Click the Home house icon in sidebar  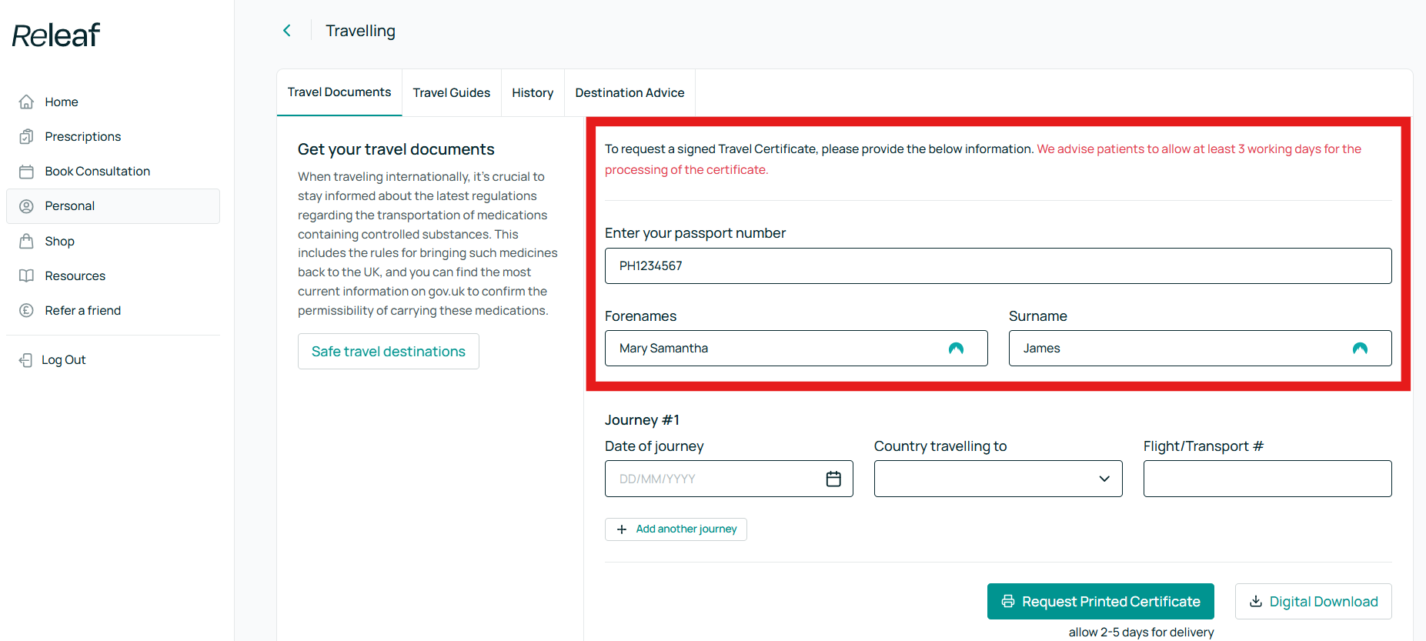(x=26, y=102)
